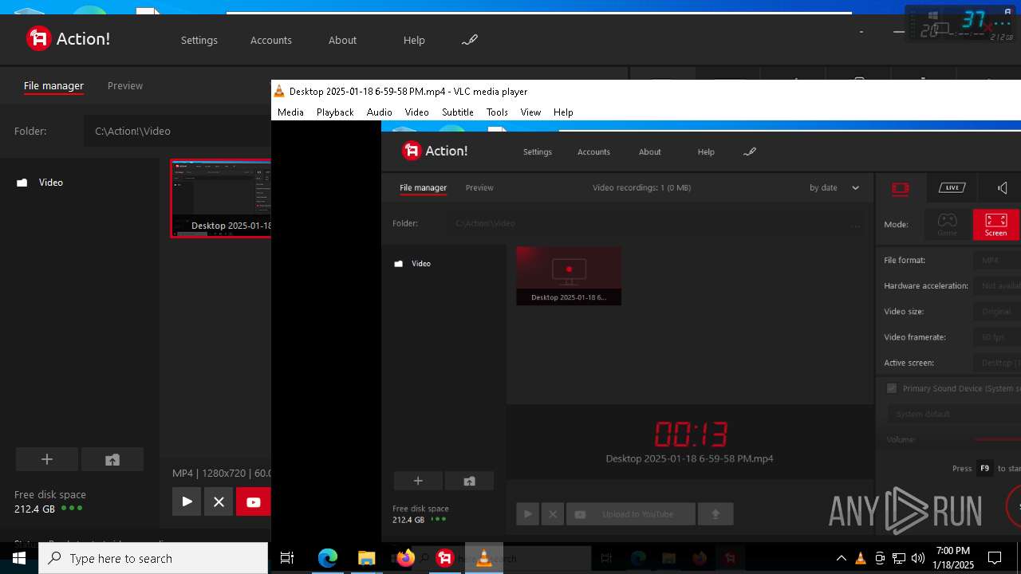The height and width of the screenshot is (574, 1021).
Task: Open the Tools menu in VLC
Action: point(497,112)
